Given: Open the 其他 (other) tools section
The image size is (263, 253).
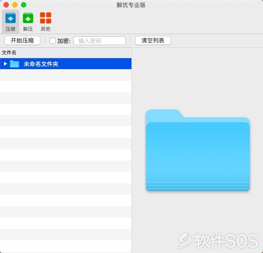Looking at the screenshot, I should (x=46, y=21).
